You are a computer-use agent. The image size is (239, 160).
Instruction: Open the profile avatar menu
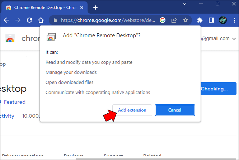[x=223, y=20]
